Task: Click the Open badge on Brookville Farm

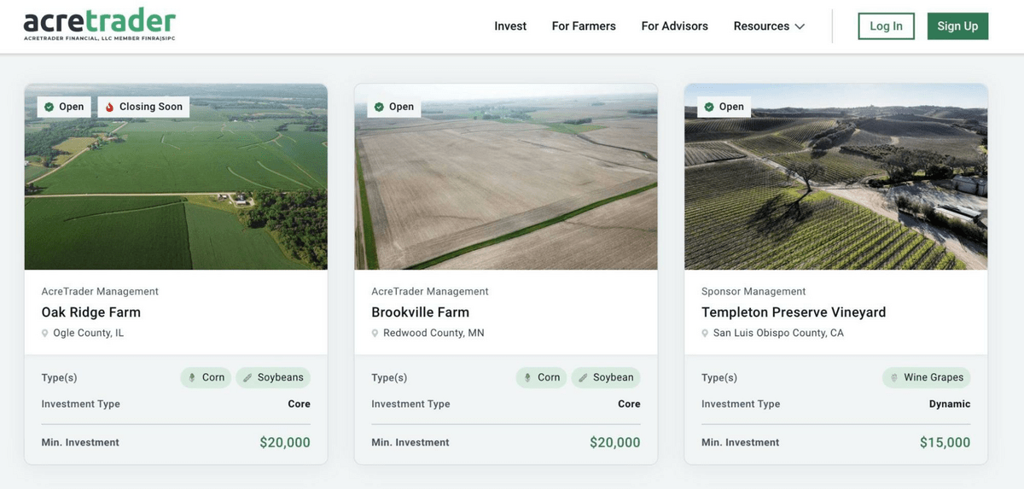Action: click(x=394, y=107)
